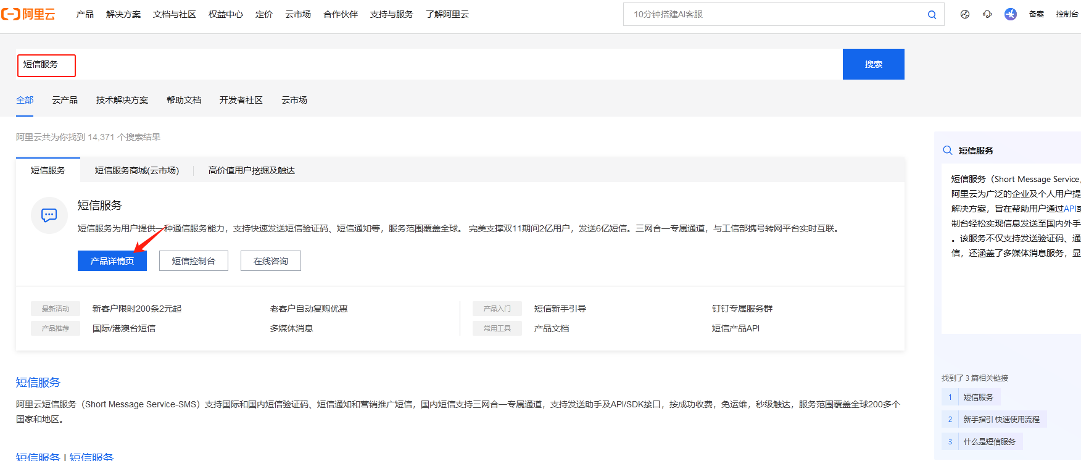Switch to the 云市场 filter tab below search
The width and height of the screenshot is (1081, 461).
294,100
